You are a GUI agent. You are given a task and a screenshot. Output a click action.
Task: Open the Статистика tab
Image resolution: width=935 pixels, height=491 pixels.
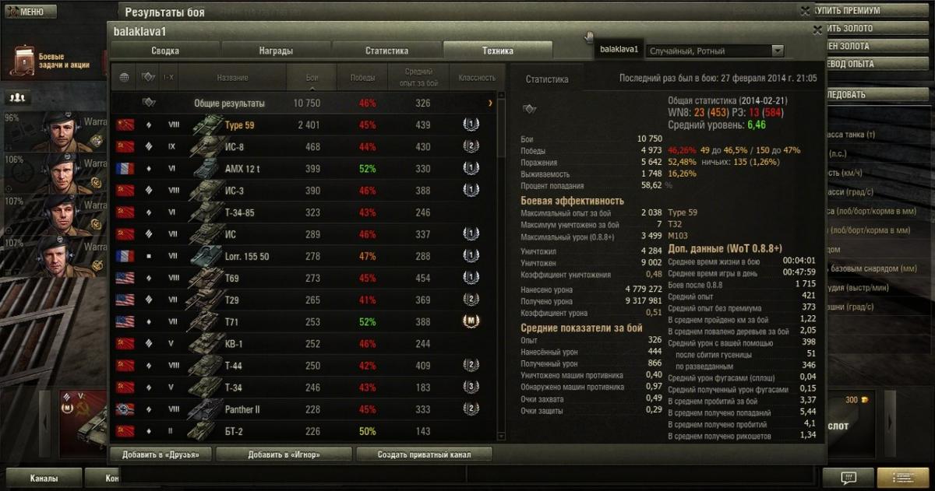coord(386,51)
